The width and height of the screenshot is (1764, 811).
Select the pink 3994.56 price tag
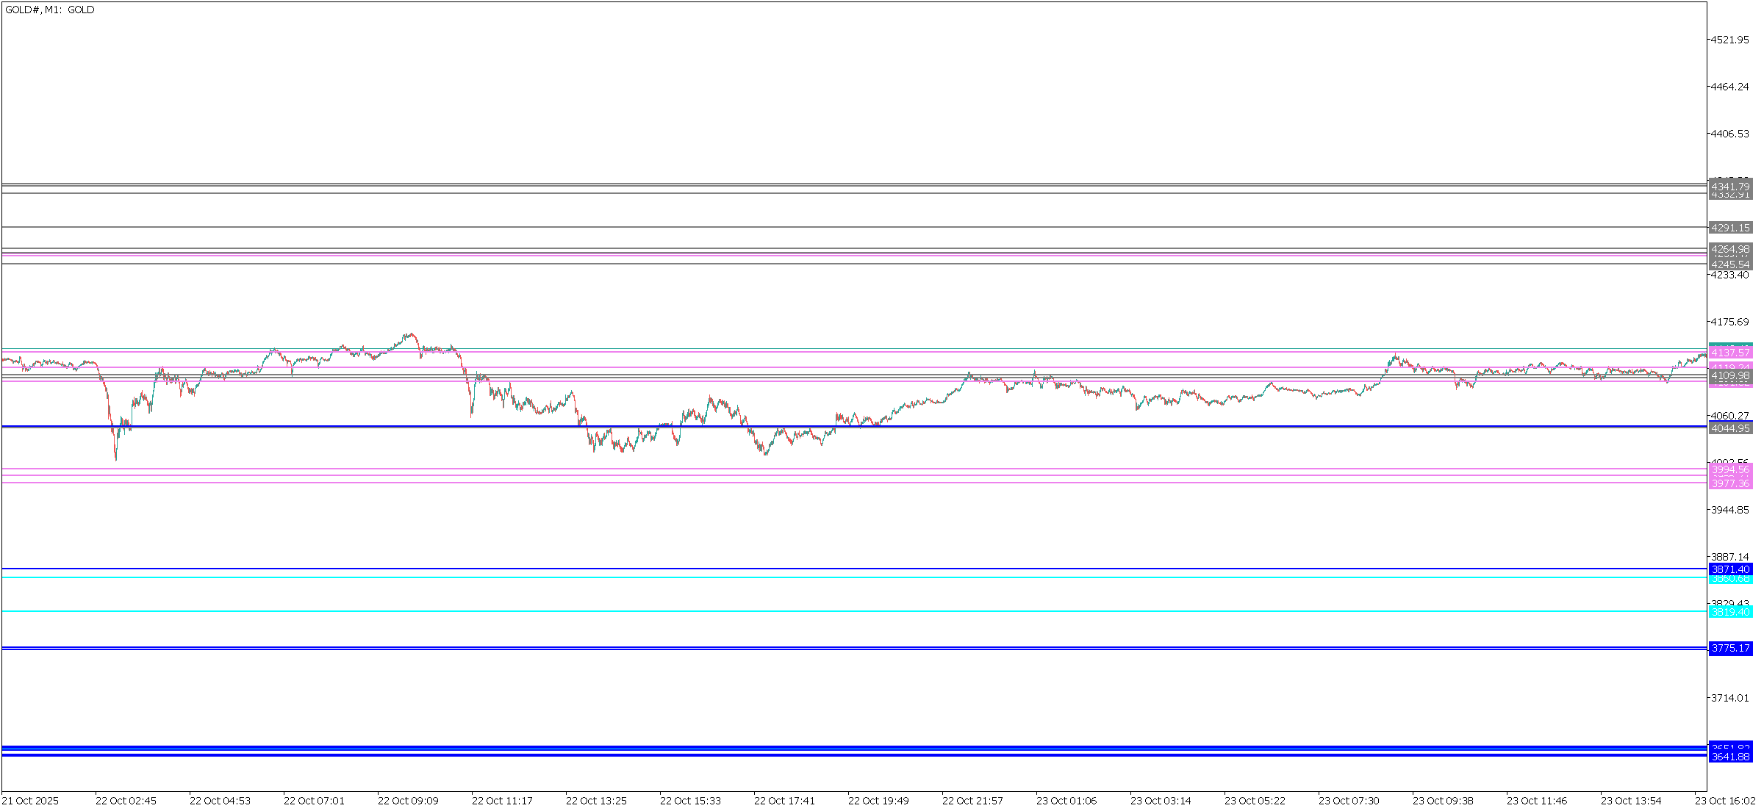pyautogui.click(x=1730, y=469)
